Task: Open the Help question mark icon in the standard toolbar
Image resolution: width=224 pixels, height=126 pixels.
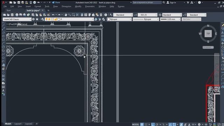Action: pos(106,15)
